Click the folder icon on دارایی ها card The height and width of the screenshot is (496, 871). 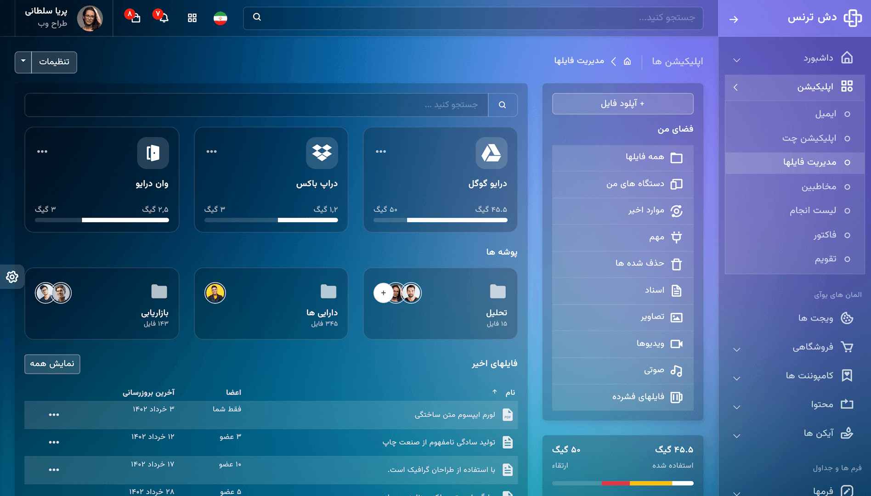pyautogui.click(x=328, y=291)
